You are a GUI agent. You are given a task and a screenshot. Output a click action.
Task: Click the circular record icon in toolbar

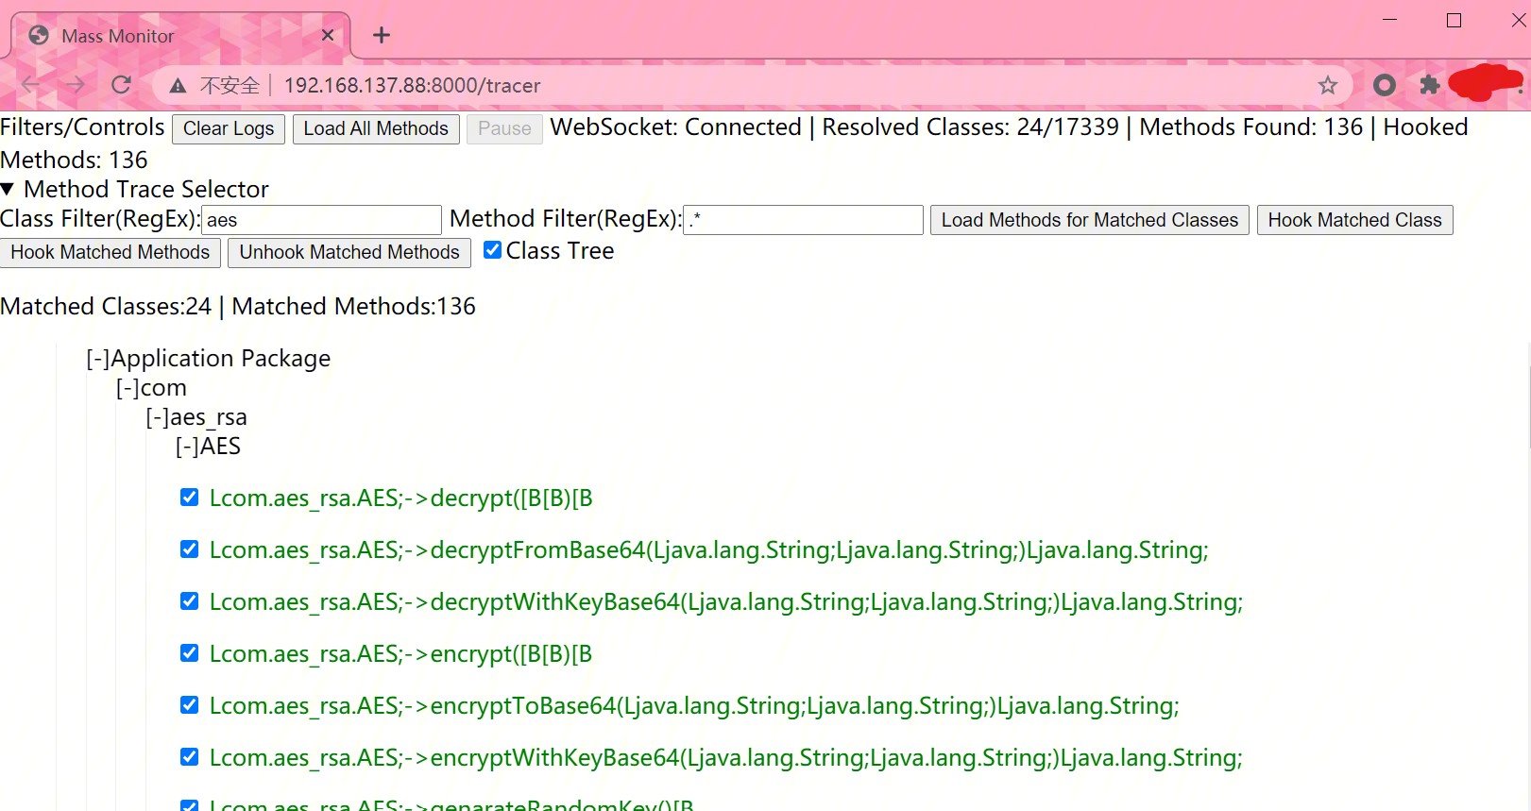tap(1385, 85)
